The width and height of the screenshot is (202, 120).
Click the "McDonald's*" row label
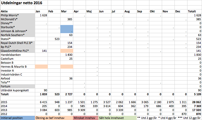pos(17,19)
